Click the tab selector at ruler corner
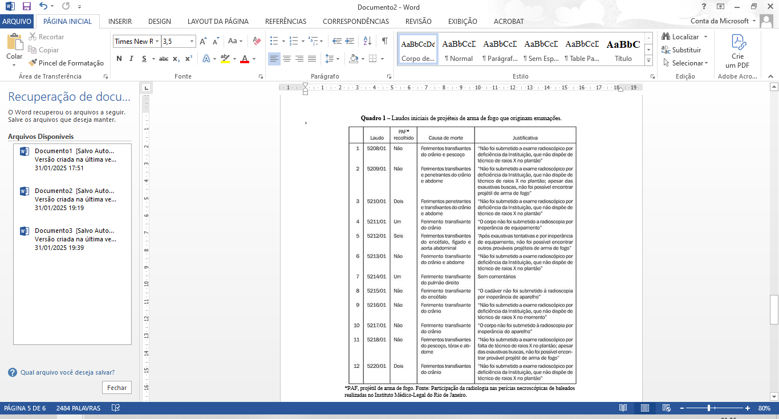This screenshot has height=419, width=779. 147,88
